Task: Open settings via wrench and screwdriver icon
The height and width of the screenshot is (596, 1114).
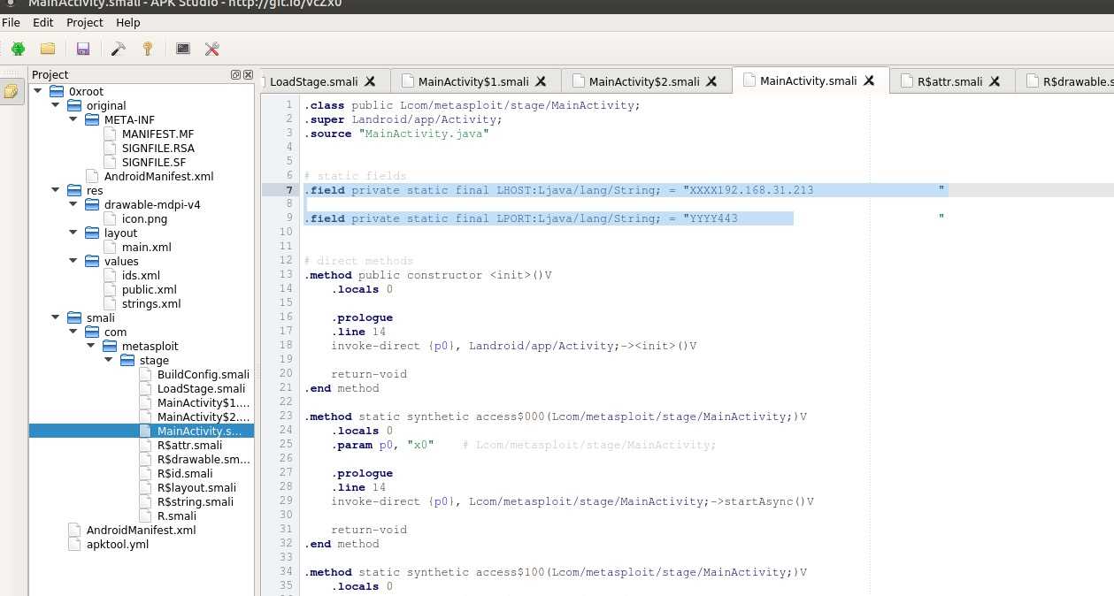Action: tap(212, 49)
